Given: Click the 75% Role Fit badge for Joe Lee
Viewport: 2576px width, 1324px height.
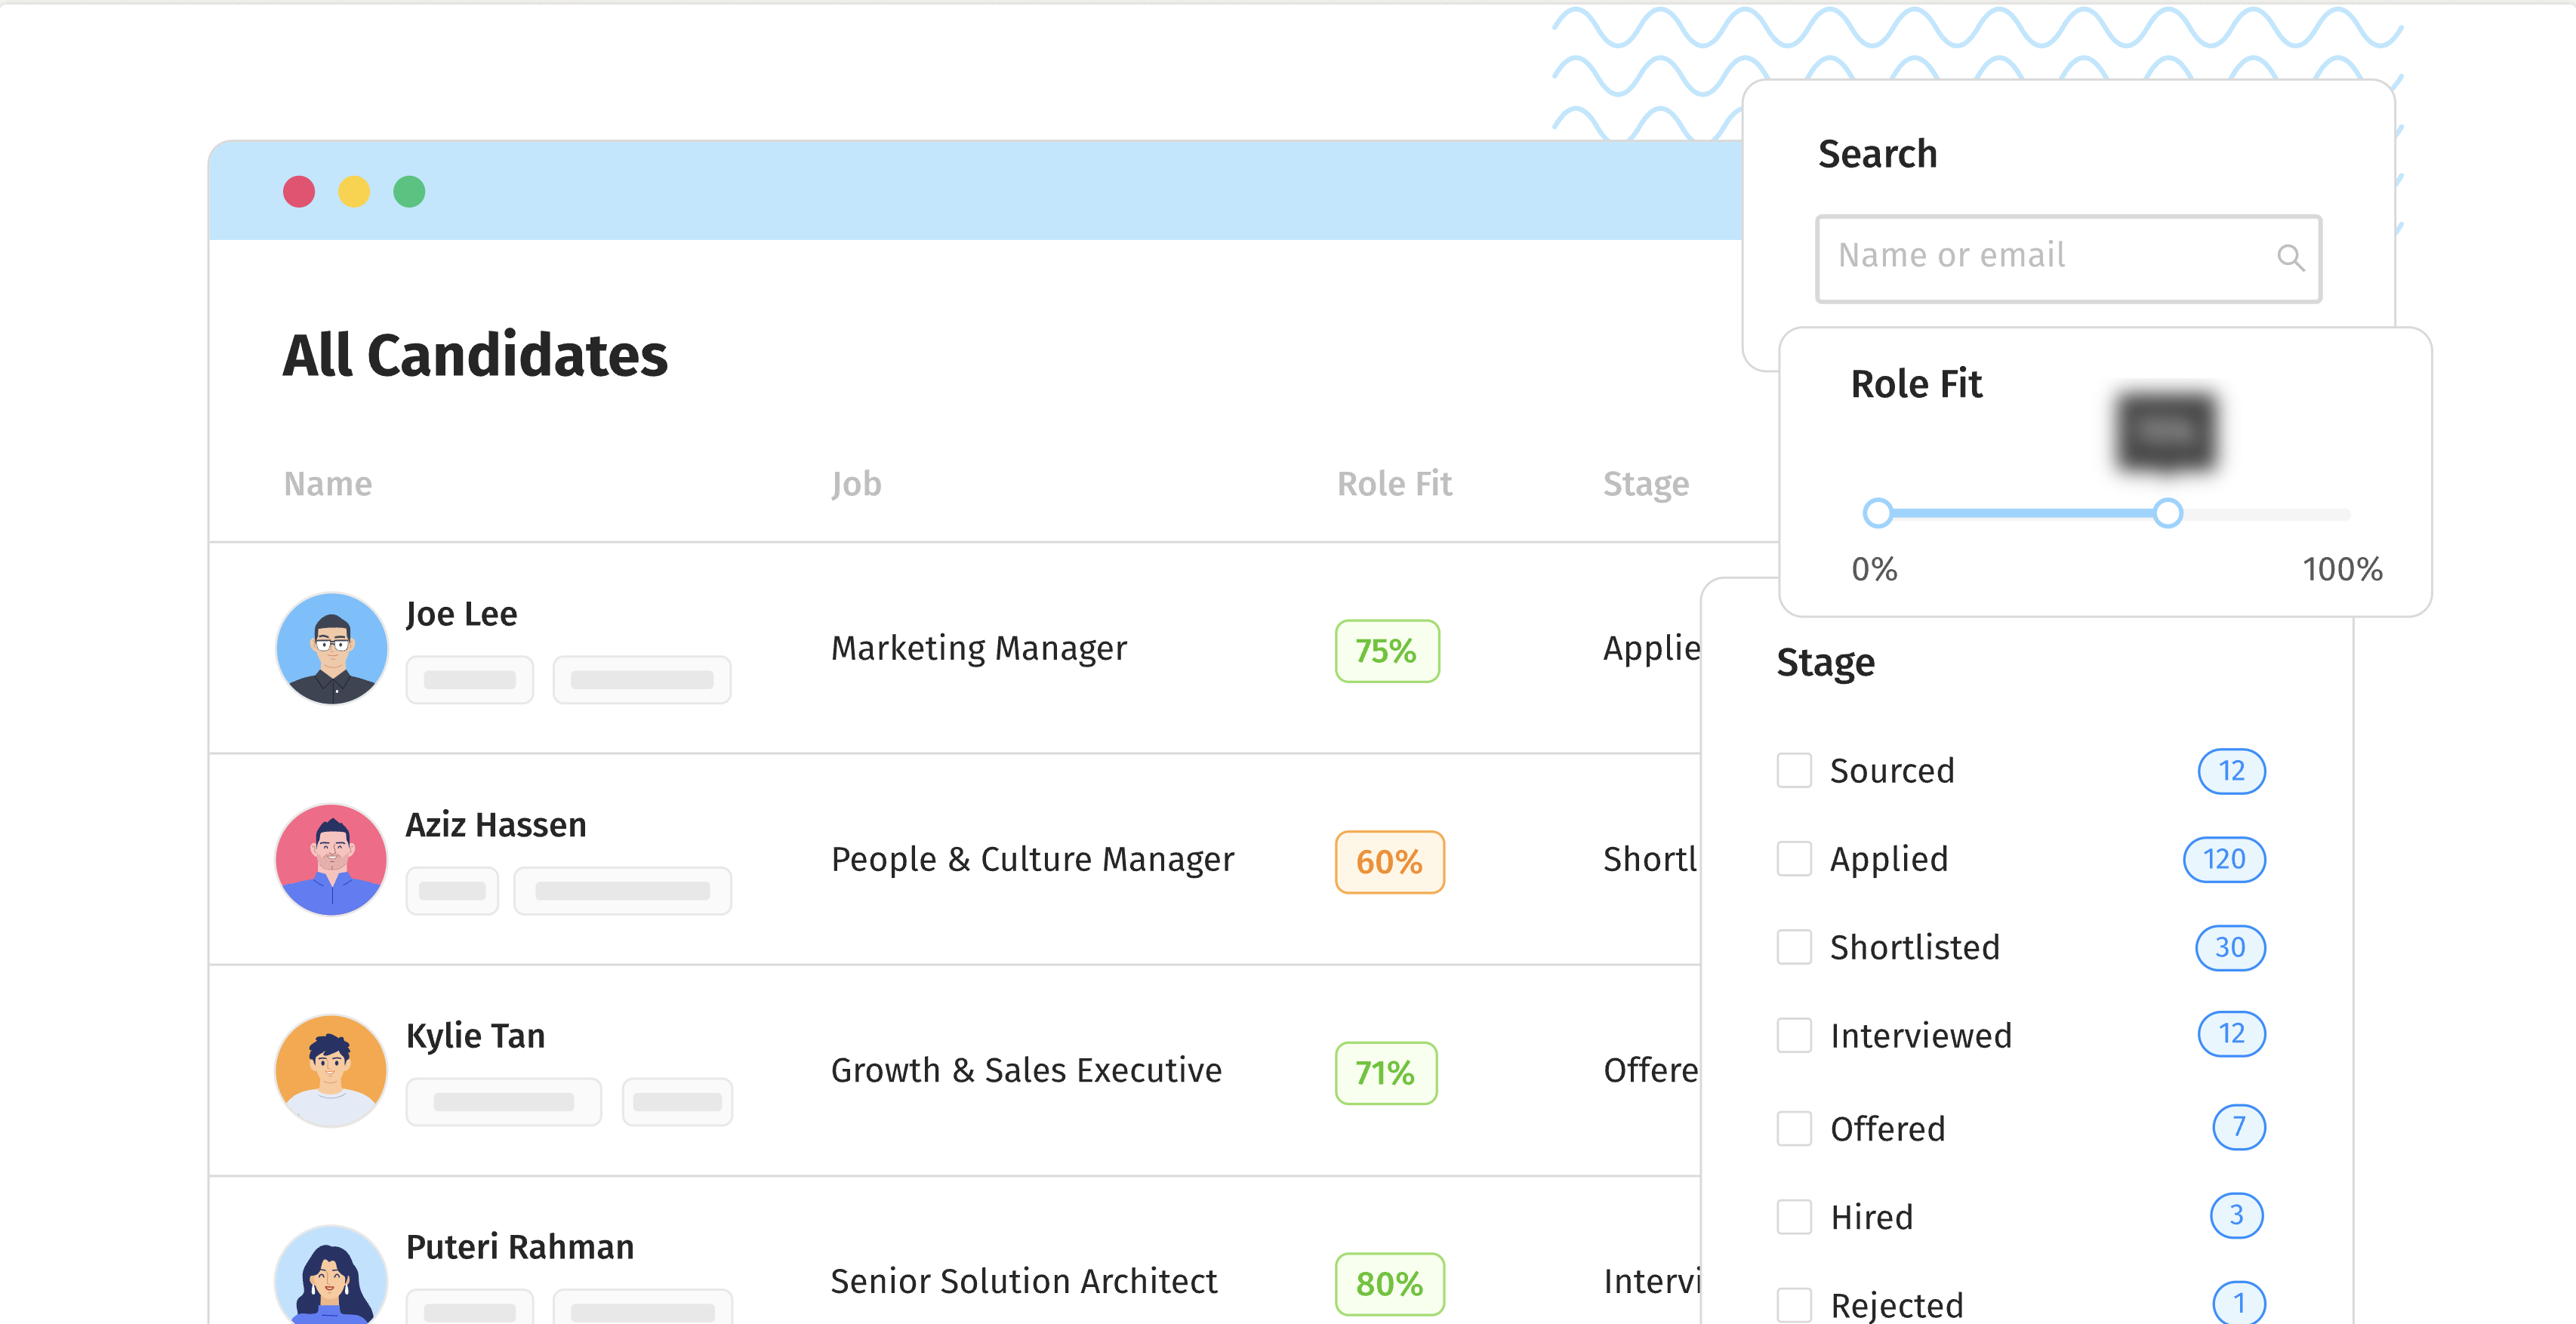Looking at the screenshot, I should 1388,648.
